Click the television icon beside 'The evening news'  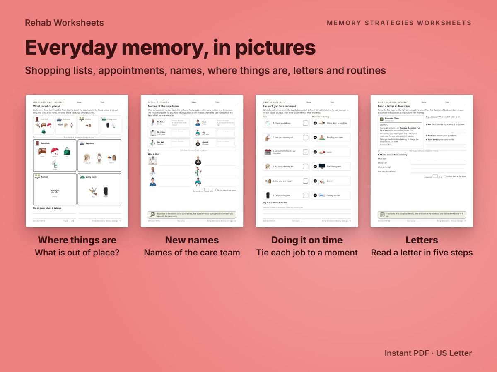[x=322, y=166]
